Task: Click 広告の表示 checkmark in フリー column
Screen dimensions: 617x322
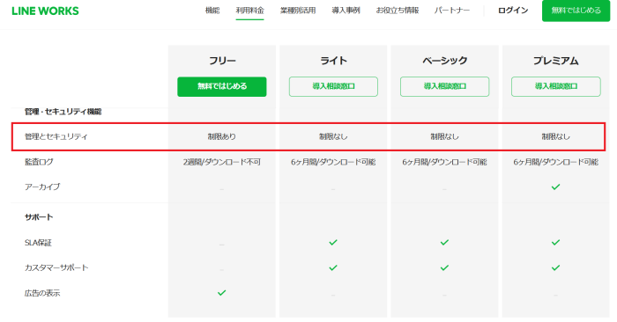Action: [222, 293]
